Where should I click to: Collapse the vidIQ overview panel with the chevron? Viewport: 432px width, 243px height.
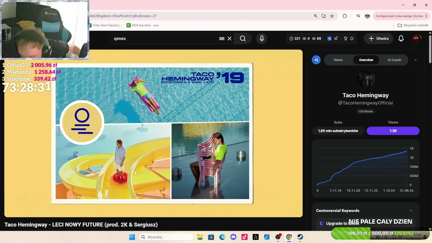click(415, 60)
